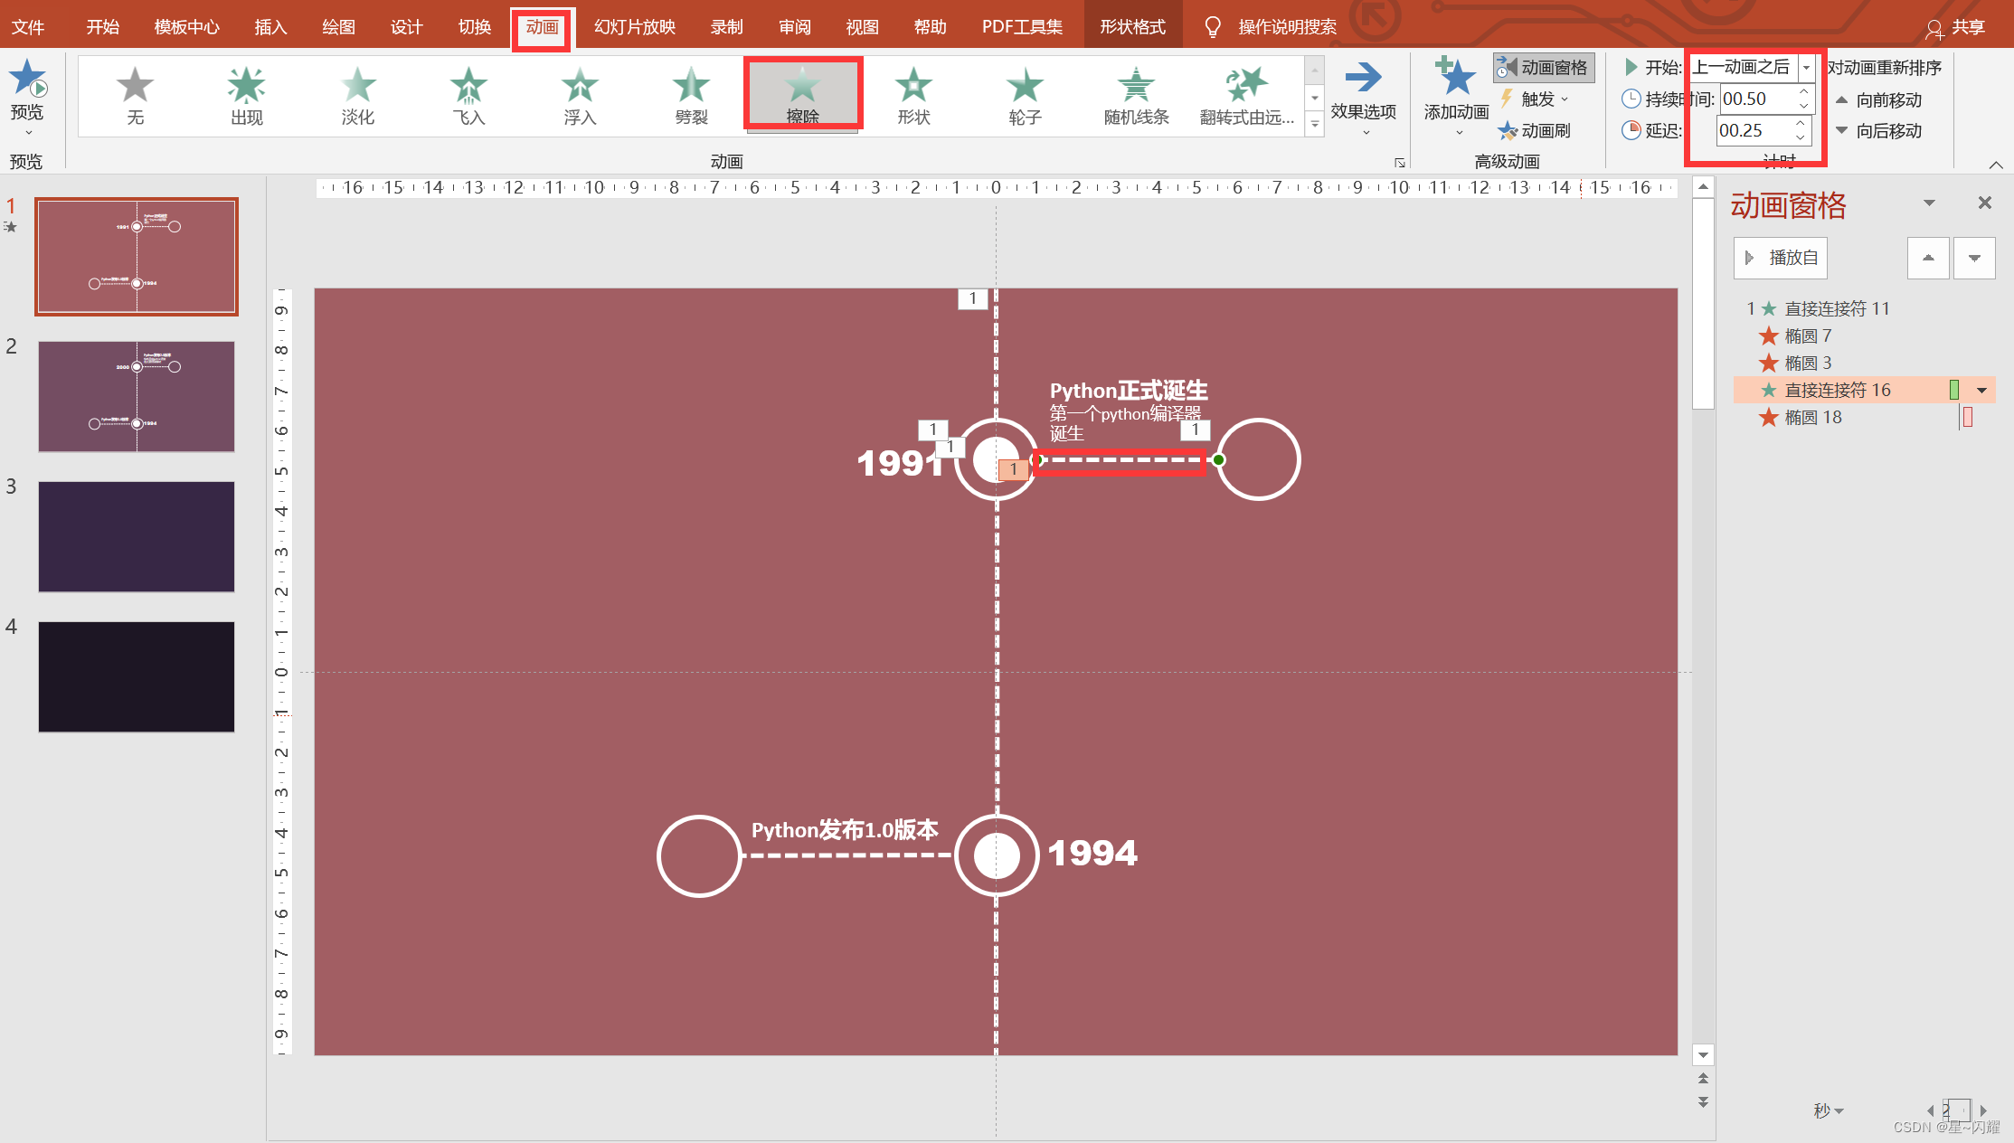Apply the 形状 (Shape) animation
This screenshot has width=2014, height=1143.
pyautogui.click(x=913, y=96)
